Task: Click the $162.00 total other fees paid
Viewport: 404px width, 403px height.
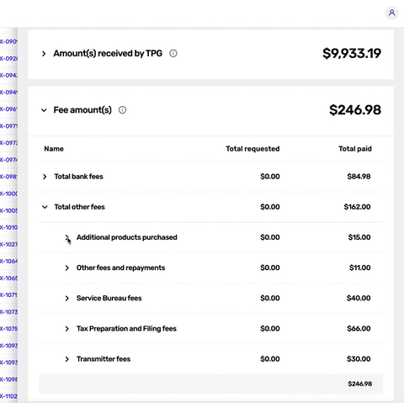Action: tap(357, 207)
